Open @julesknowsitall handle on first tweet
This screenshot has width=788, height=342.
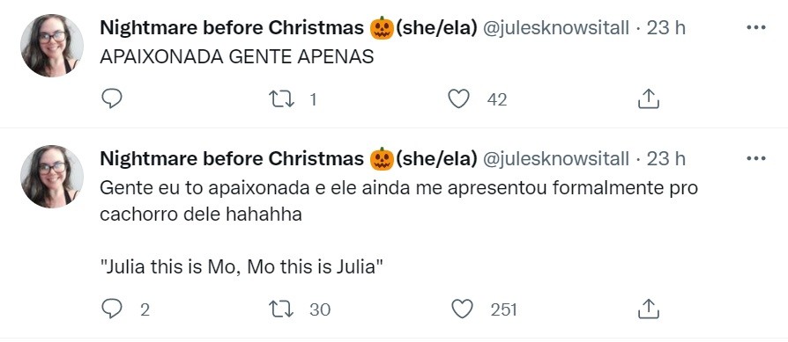click(x=555, y=28)
